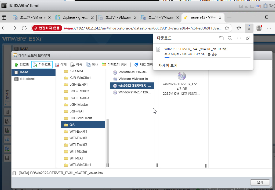The height and width of the screenshot is (190, 275).
Task: Open the WTI-Master folder
Action: pyautogui.click(x=83, y=152)
